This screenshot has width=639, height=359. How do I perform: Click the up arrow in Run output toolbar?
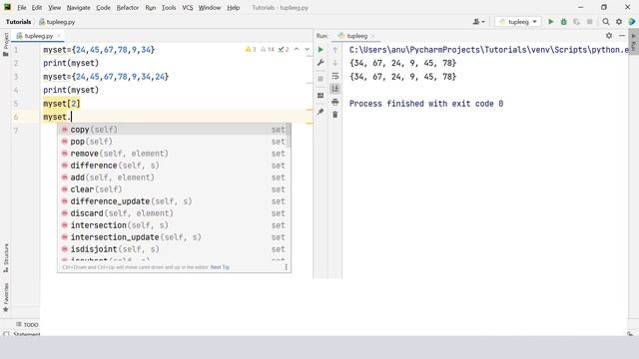click(335, 50)
